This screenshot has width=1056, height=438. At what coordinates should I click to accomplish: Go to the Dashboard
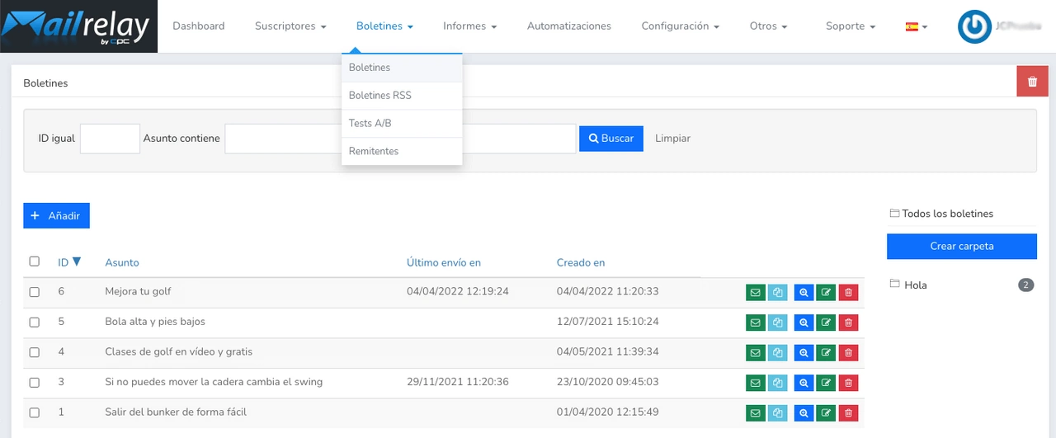pyautogui.click(x=198, y=26)
